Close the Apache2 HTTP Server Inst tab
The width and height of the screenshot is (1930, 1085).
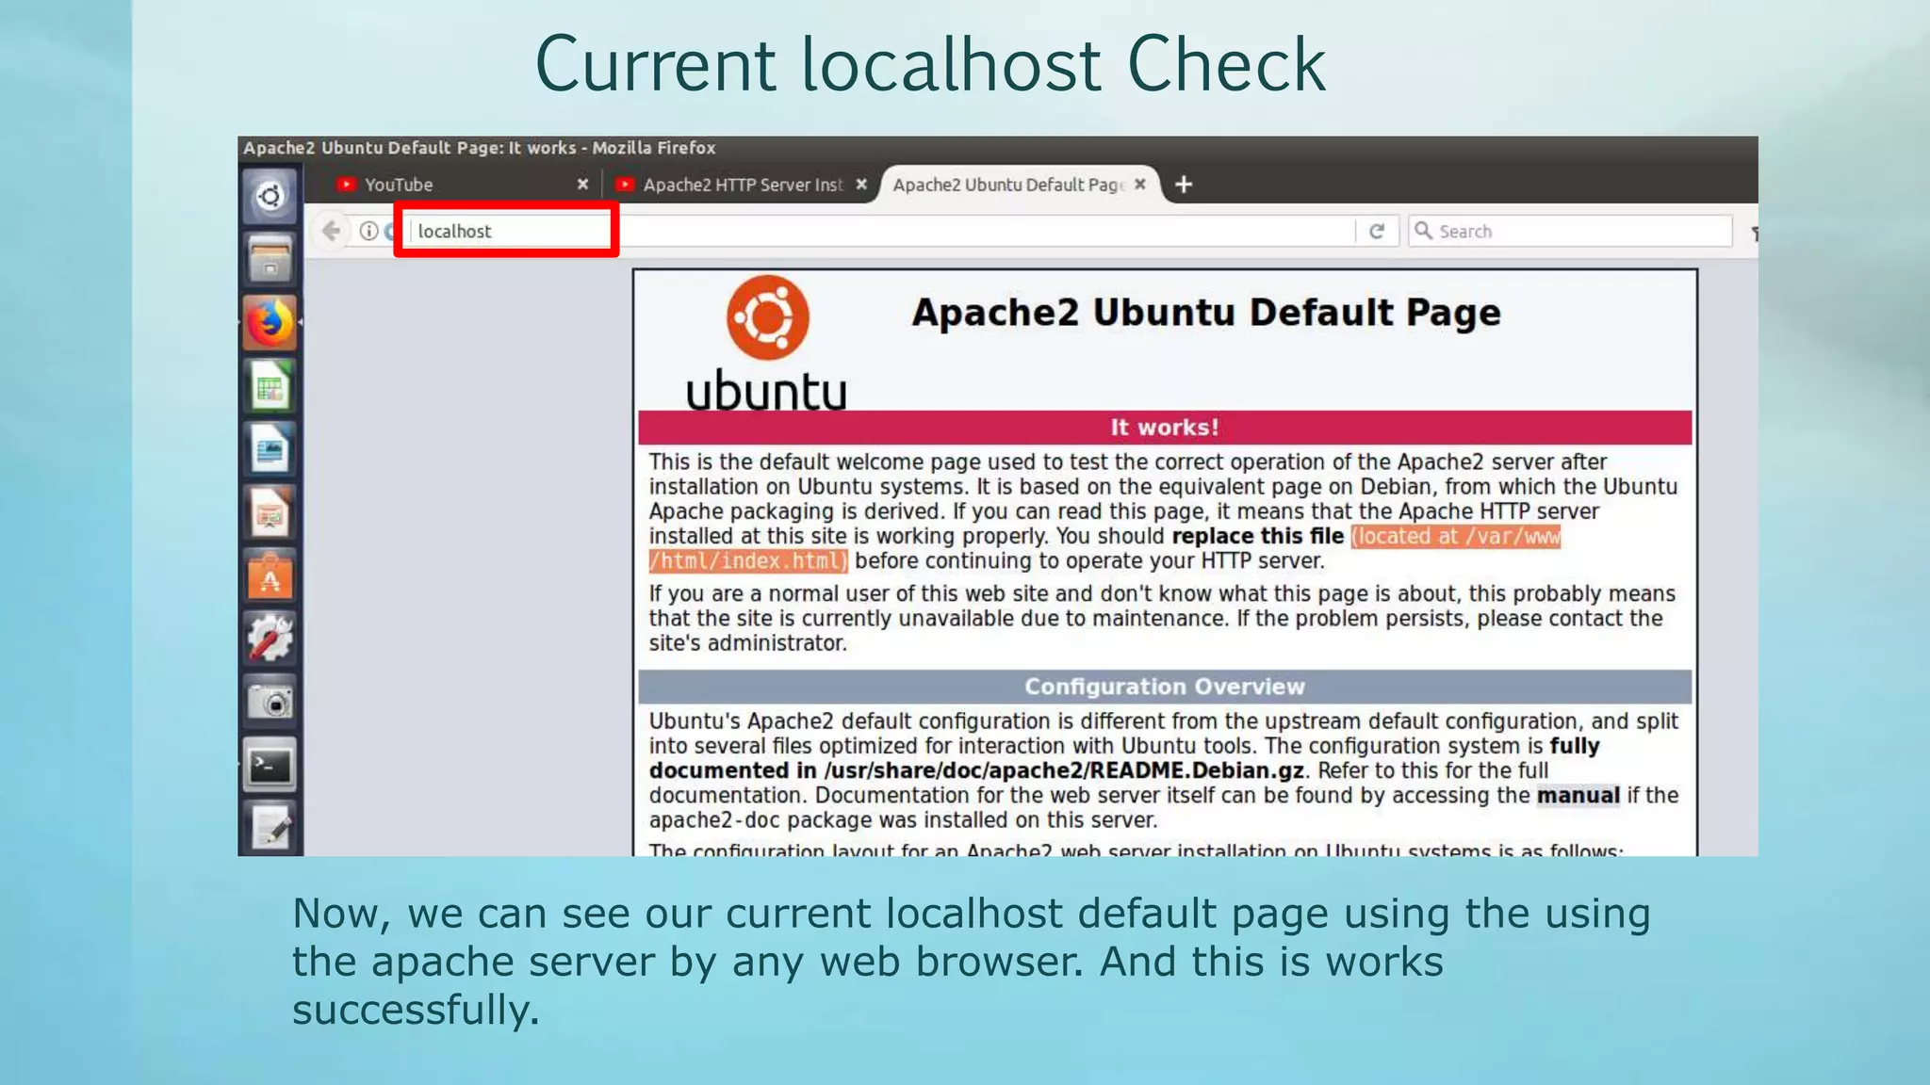[861, 185]
